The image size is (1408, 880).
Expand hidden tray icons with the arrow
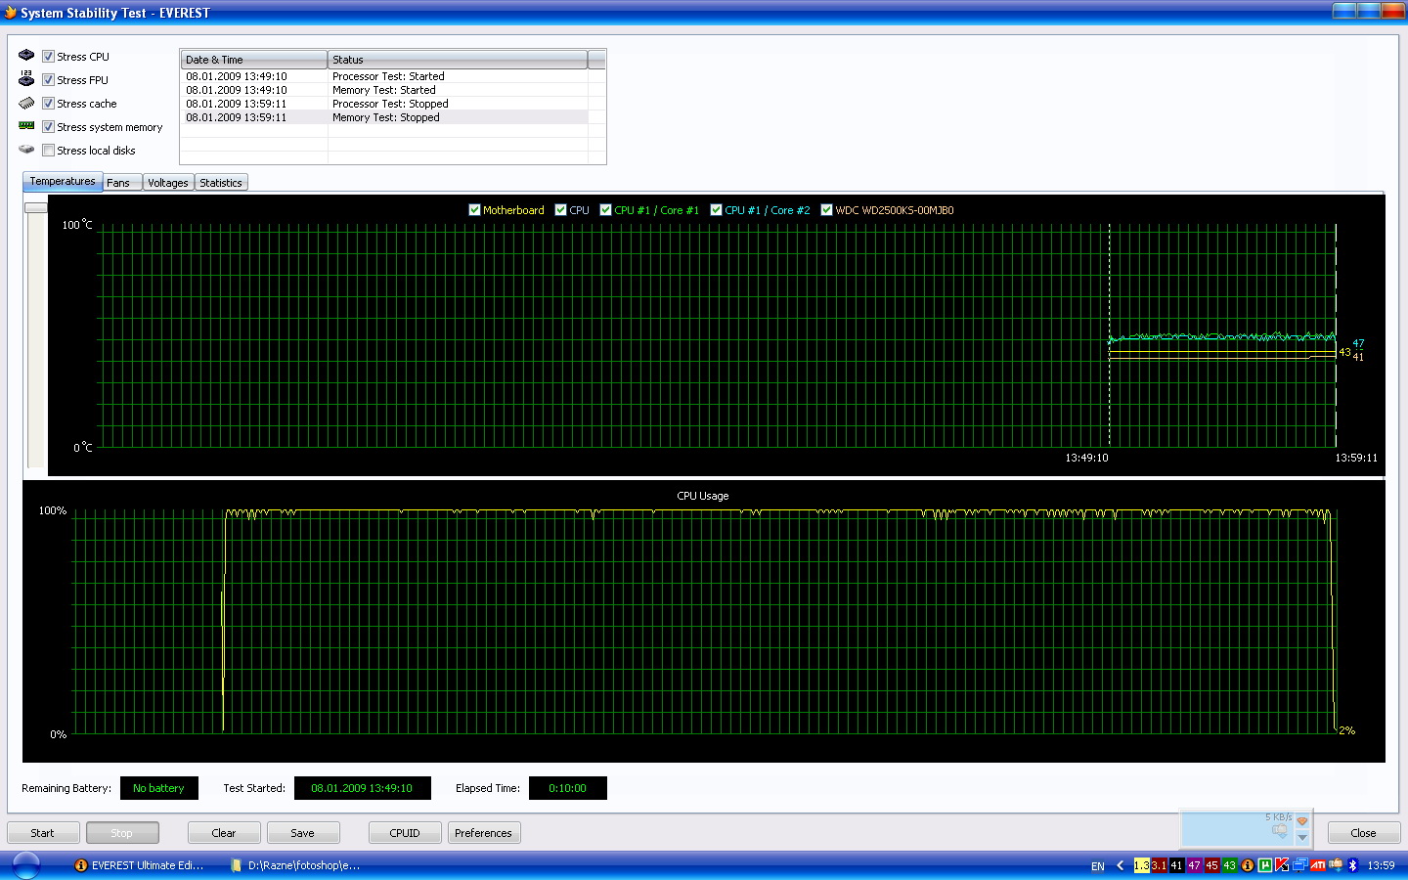(x=1120, y=865)
